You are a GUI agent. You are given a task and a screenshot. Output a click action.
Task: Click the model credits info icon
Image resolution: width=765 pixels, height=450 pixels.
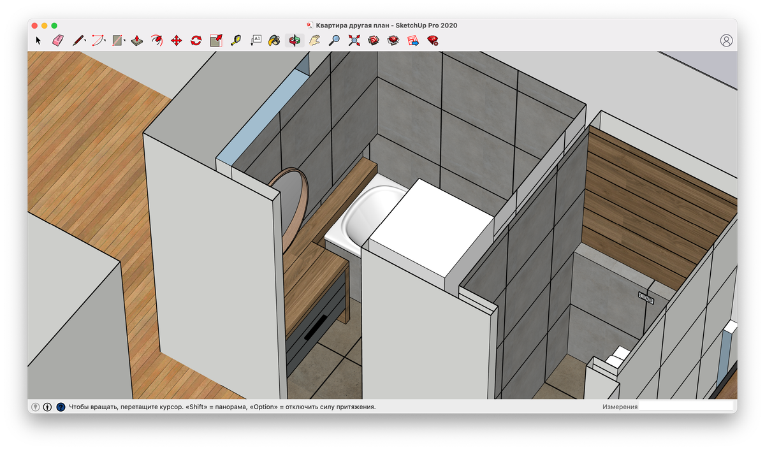coord(48,407)
